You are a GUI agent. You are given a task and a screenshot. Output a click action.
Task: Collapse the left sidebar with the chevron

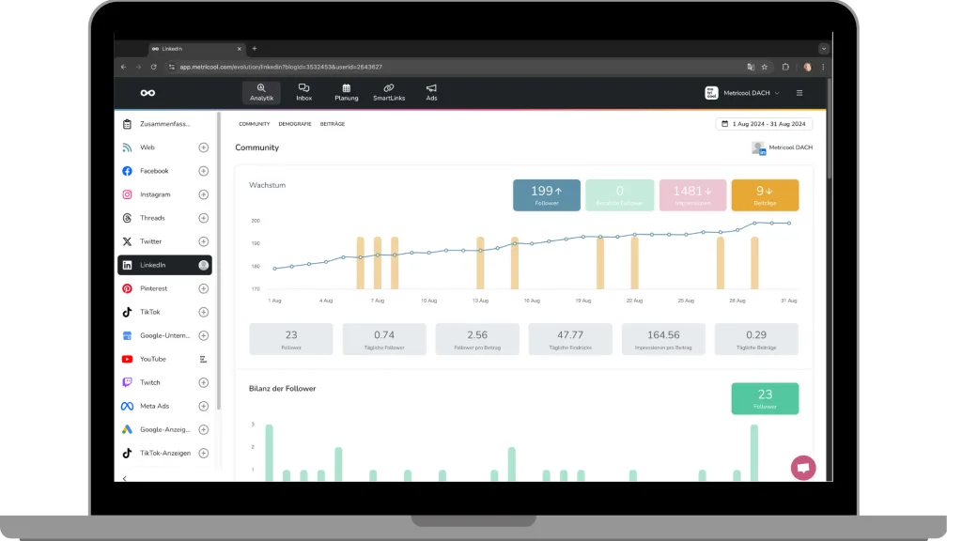pos(125,477)
